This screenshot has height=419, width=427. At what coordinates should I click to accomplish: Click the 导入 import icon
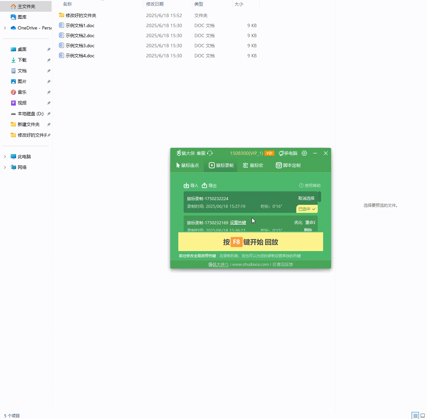pos(186,185)
